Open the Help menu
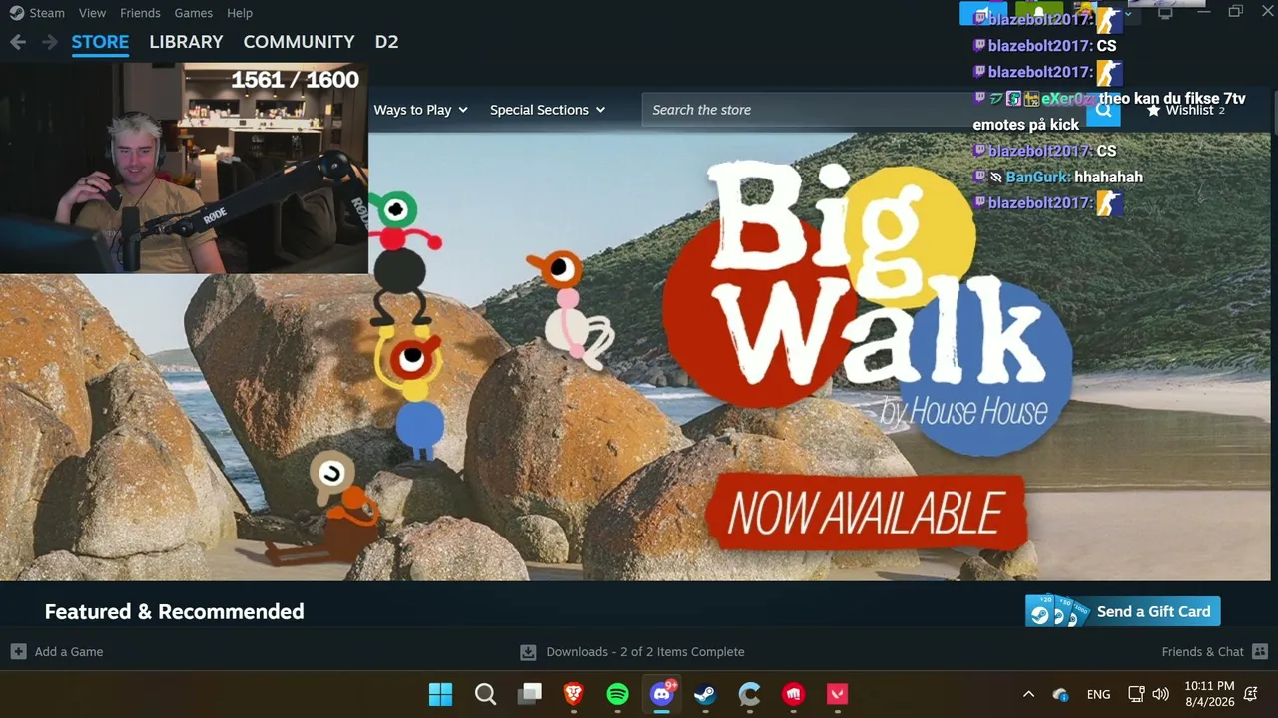Screen dimensions: 1278x718 coord(240,13)
